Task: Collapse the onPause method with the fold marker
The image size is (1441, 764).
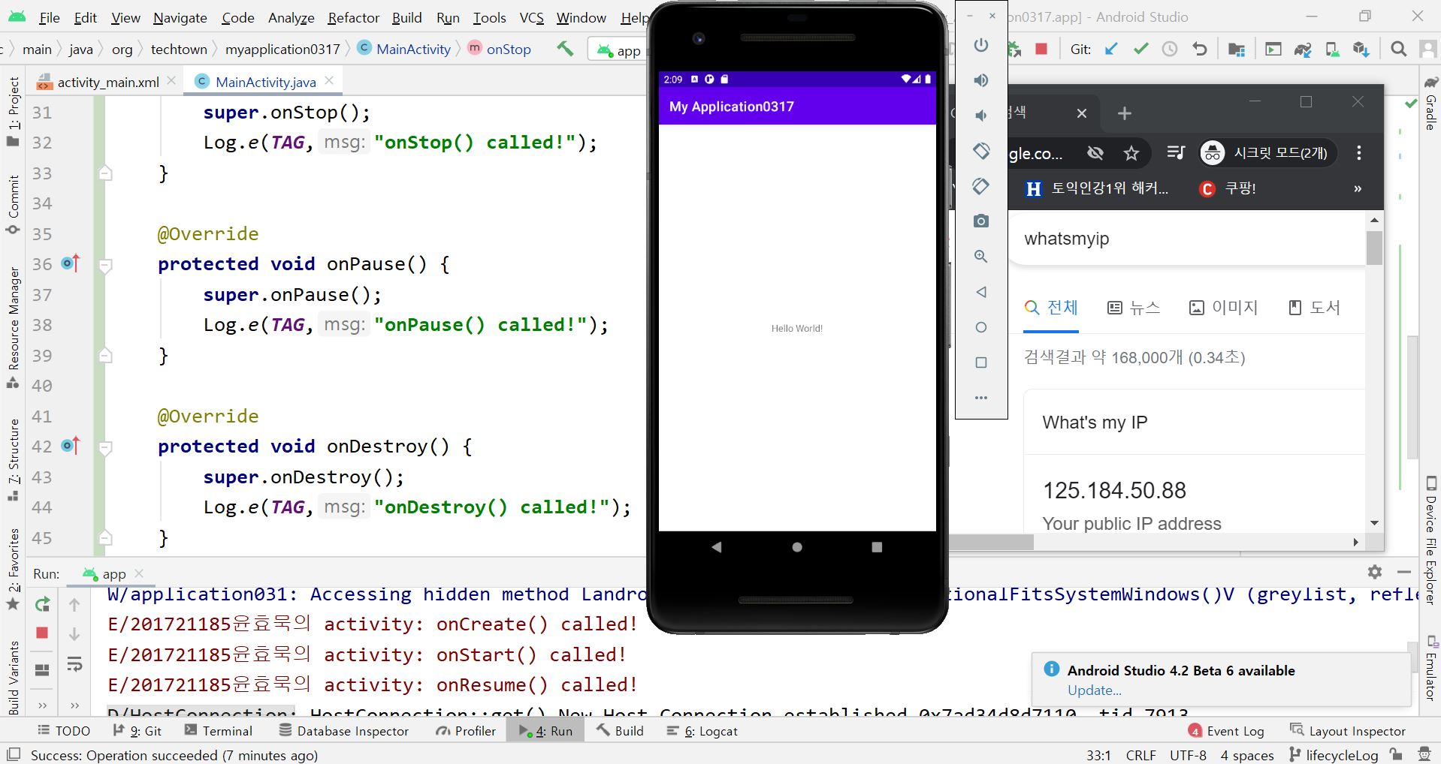Action: point(106,265)
